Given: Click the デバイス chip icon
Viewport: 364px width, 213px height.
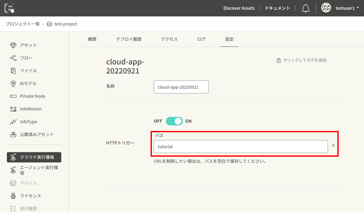Looking at the screenshot, I should pos(13,183).
